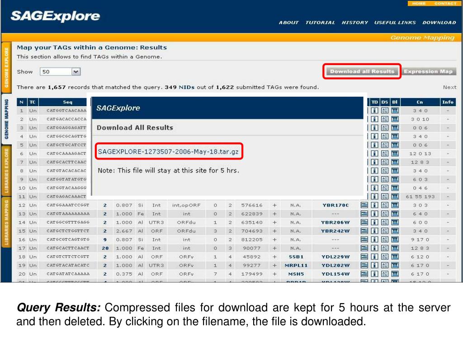Open ORF link YDL154W
This screenshot has width=463, height=347.
[335, 274]
